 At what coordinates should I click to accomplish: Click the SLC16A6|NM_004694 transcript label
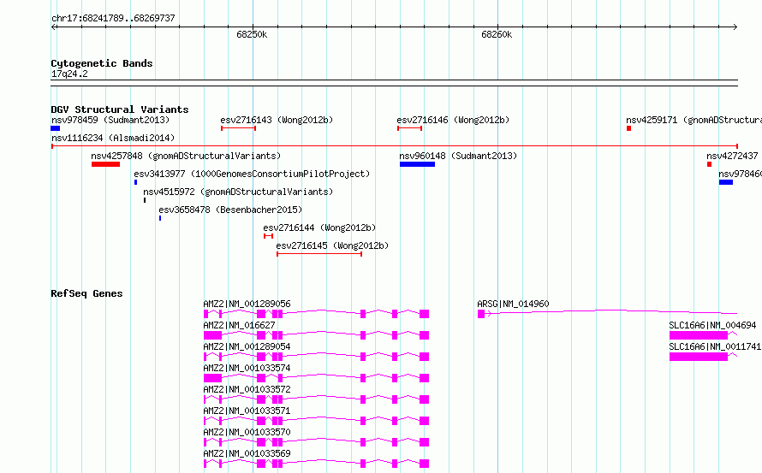point(712,325)
